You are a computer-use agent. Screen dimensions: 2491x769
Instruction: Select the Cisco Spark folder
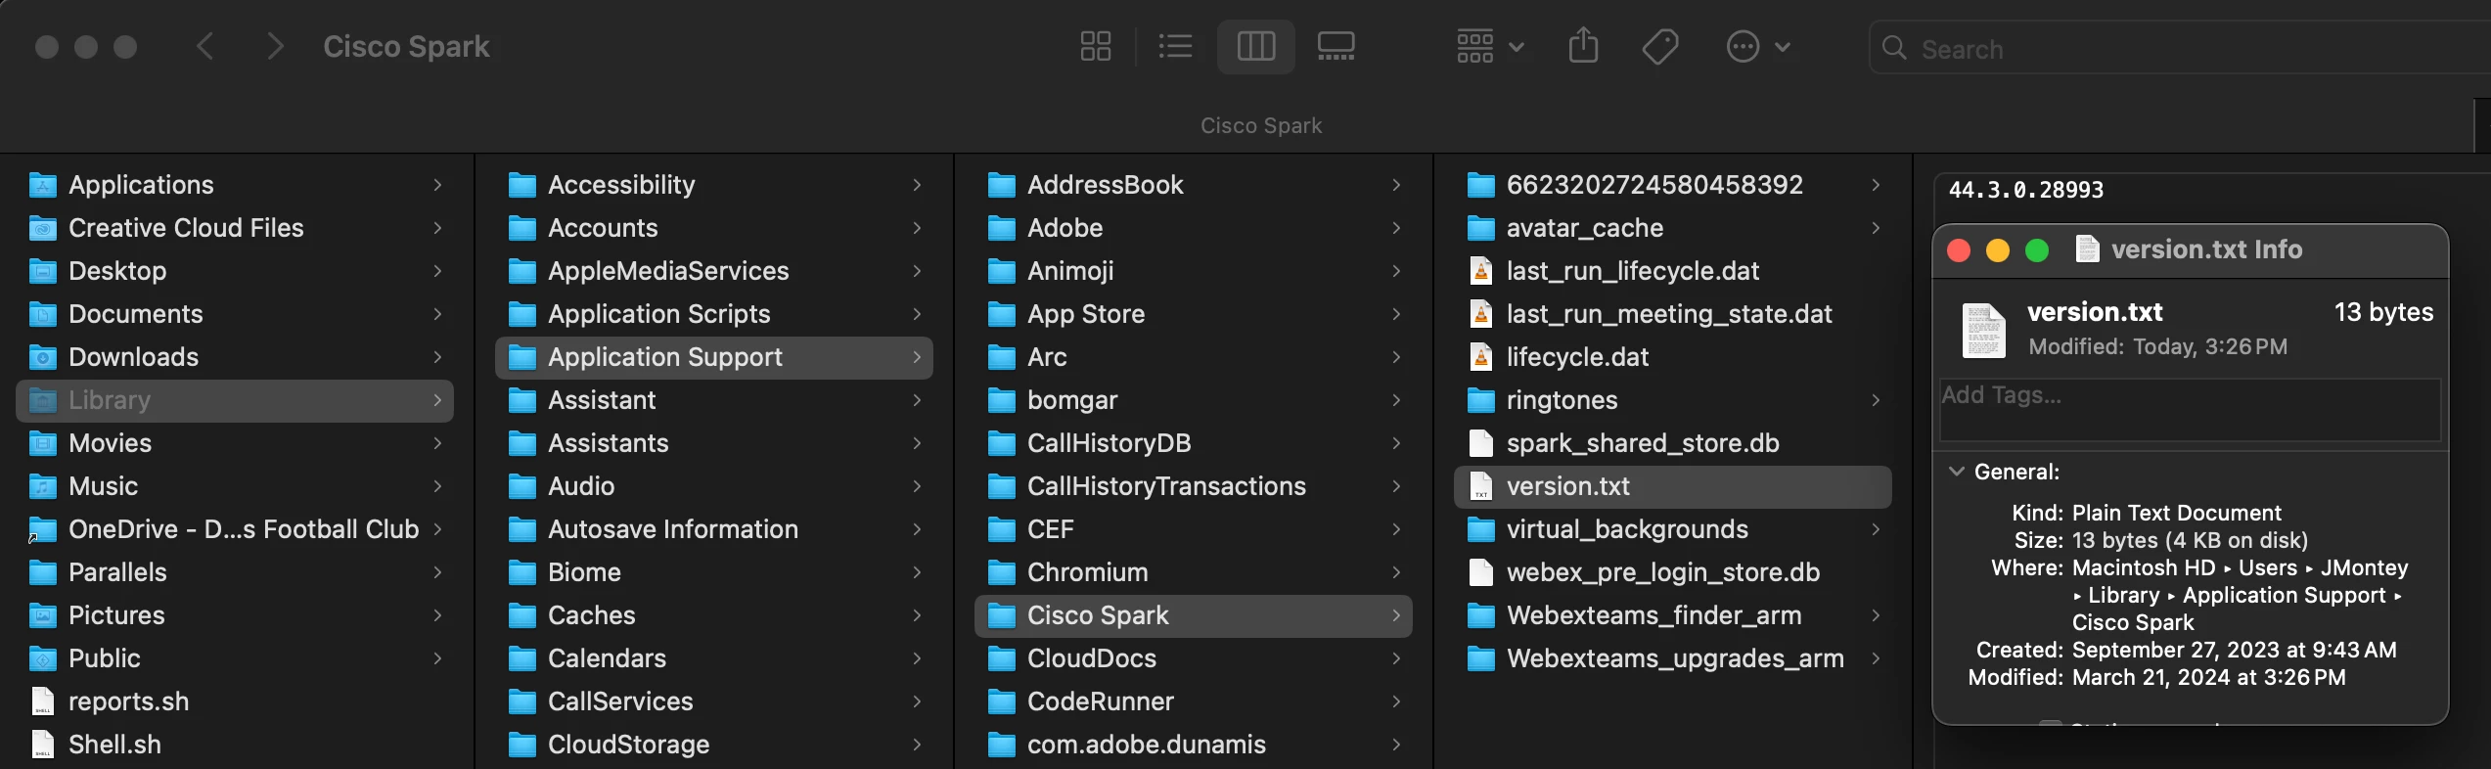[1194, 615]
